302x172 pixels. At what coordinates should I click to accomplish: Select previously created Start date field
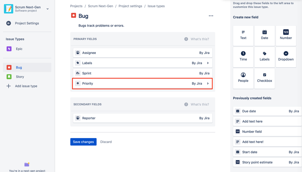[267, 152]
